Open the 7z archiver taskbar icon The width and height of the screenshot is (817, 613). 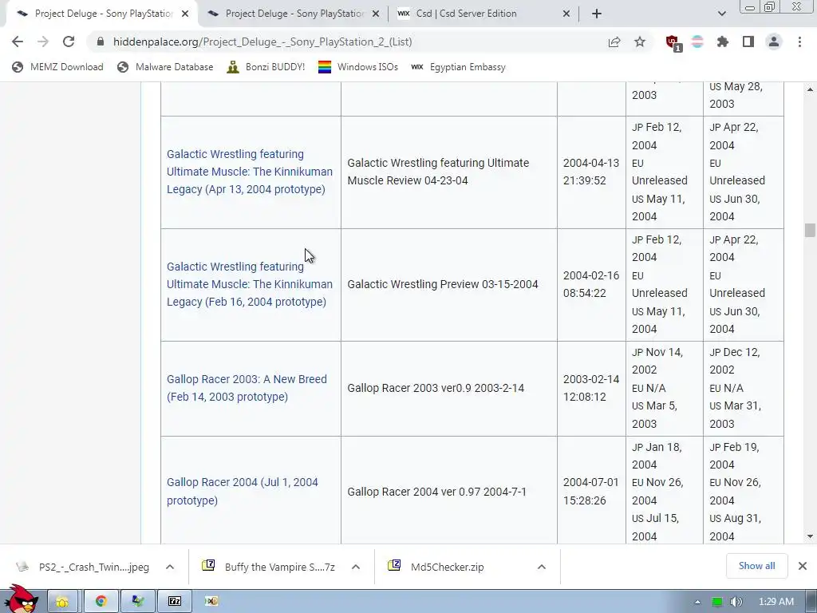(175, 601)
